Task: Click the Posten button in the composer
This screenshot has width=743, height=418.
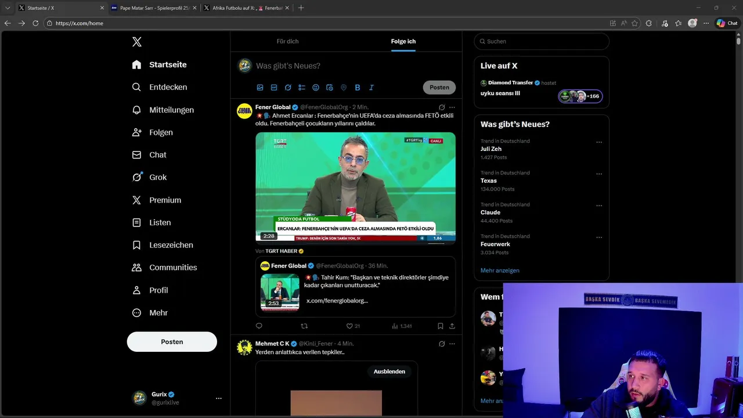Action: pyautogui.click(x=439, y=88)
